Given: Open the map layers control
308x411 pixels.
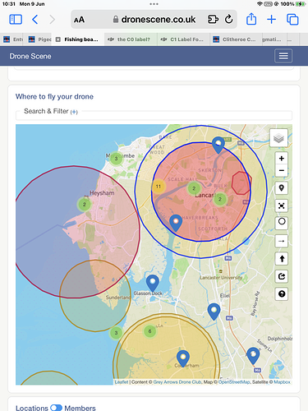Looking at the screenshot, I should pos(278,138).
